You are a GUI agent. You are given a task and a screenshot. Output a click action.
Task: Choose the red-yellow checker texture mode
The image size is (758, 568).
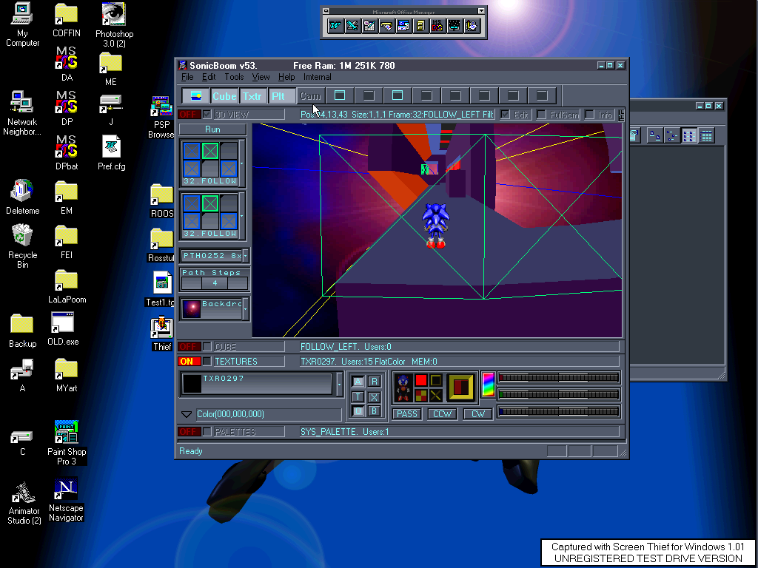coord(421,396)
